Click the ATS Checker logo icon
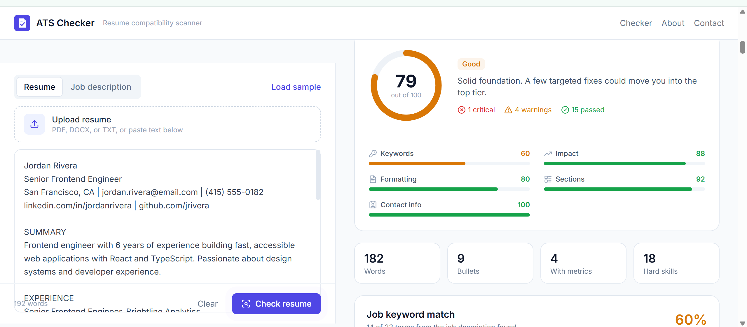The height and width of the screenshot is (327, 747). tap(22, 23)
